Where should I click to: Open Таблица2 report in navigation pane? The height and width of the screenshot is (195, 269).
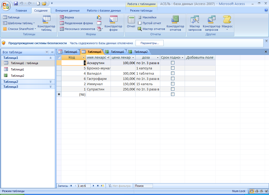point(28,76)
